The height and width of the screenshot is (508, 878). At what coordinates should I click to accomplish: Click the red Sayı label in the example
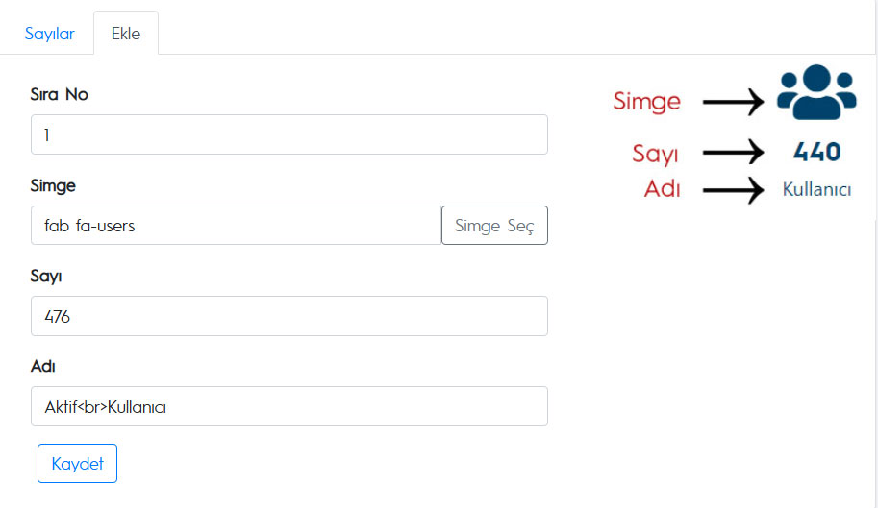point(655,153)
